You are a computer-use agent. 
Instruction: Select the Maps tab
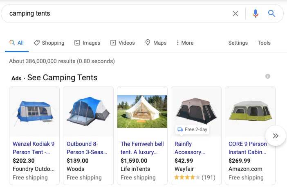coord(156,43)
